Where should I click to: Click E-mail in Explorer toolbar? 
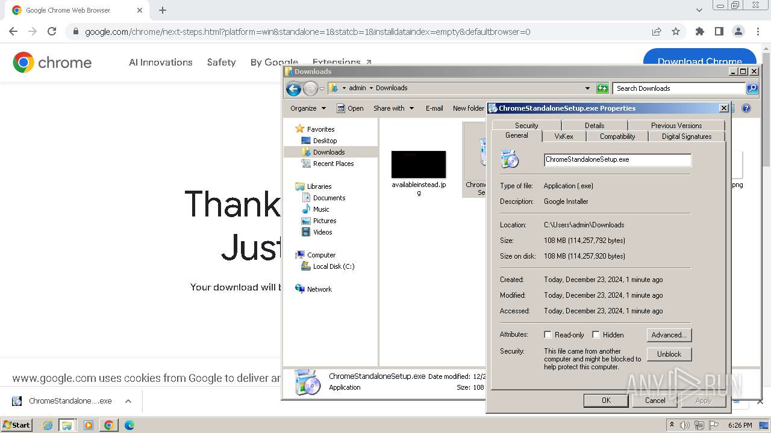click(434, 108)
